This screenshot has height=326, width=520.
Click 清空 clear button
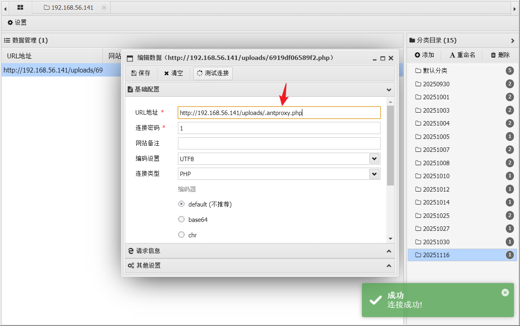[173, 73]
